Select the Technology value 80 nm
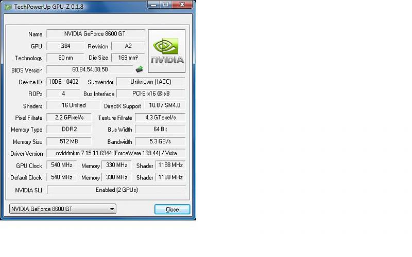This screenshot has width=412, height=257. pos(65,58)
